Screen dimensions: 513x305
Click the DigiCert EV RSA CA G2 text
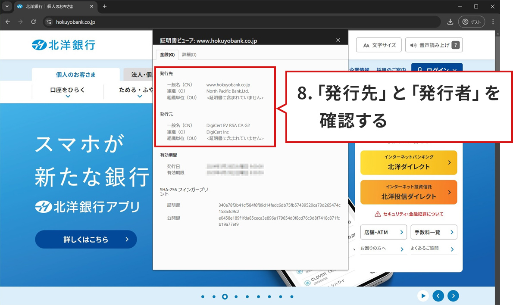tap(228, 125)
